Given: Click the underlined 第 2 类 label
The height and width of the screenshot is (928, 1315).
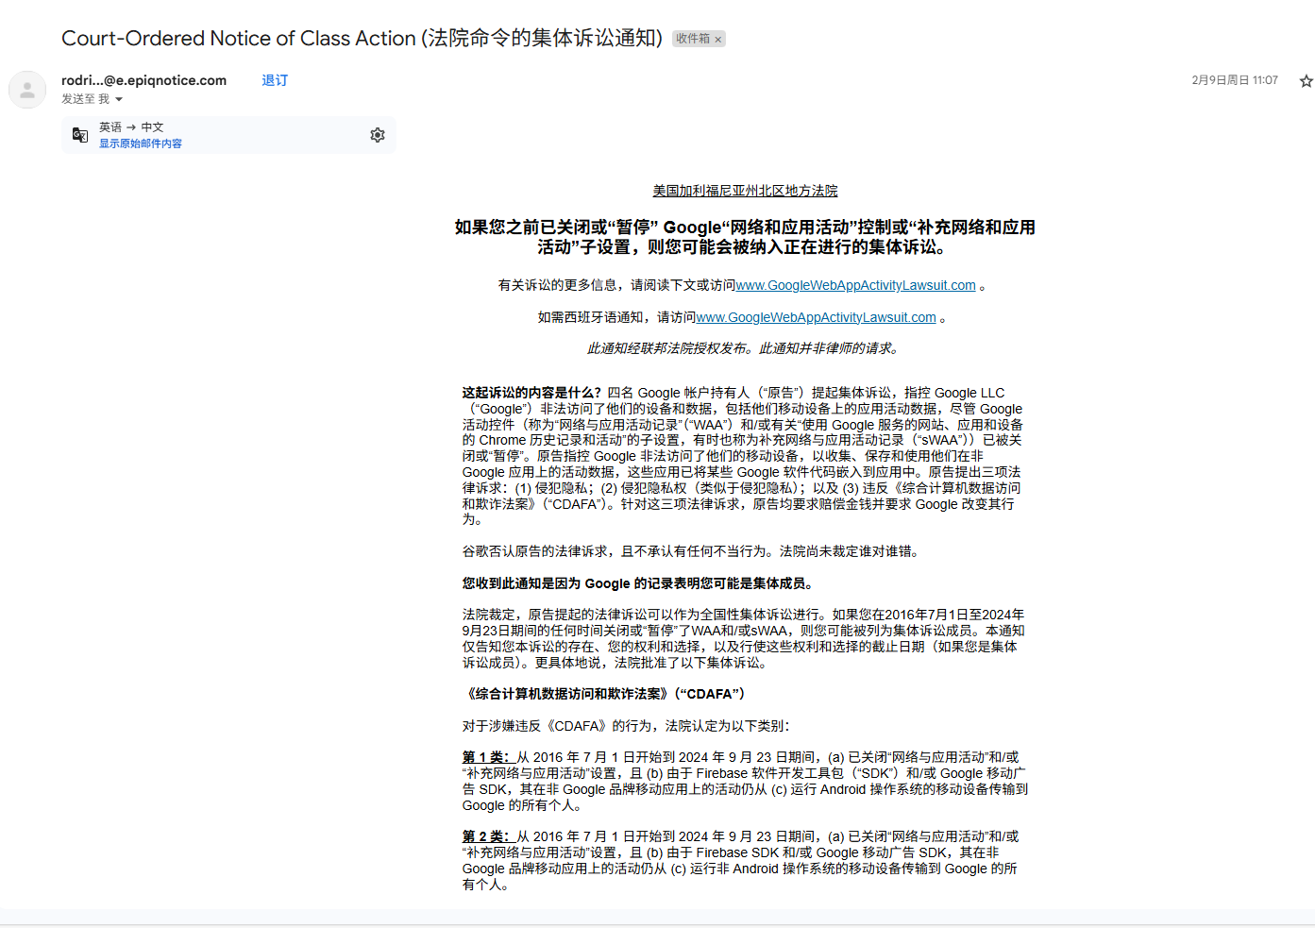Looking at the screenshot, I should tap(485, 836).
